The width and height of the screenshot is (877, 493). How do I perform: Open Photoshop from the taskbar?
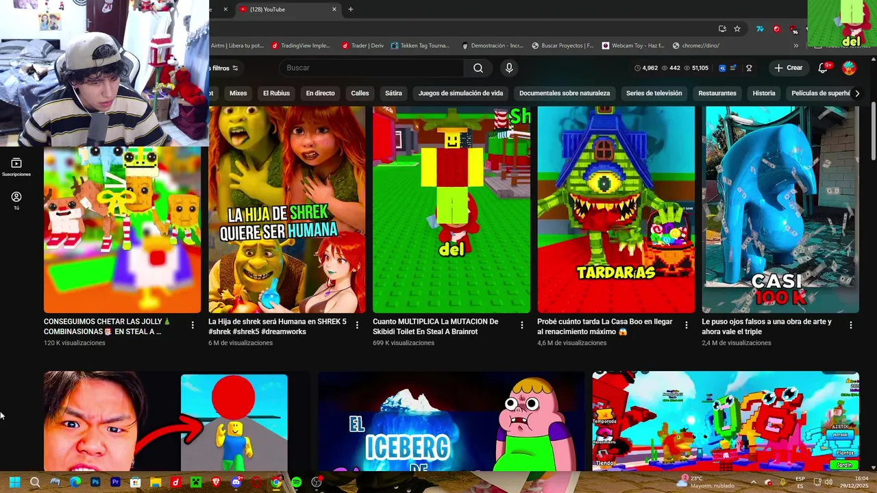(x=95, y=482)
